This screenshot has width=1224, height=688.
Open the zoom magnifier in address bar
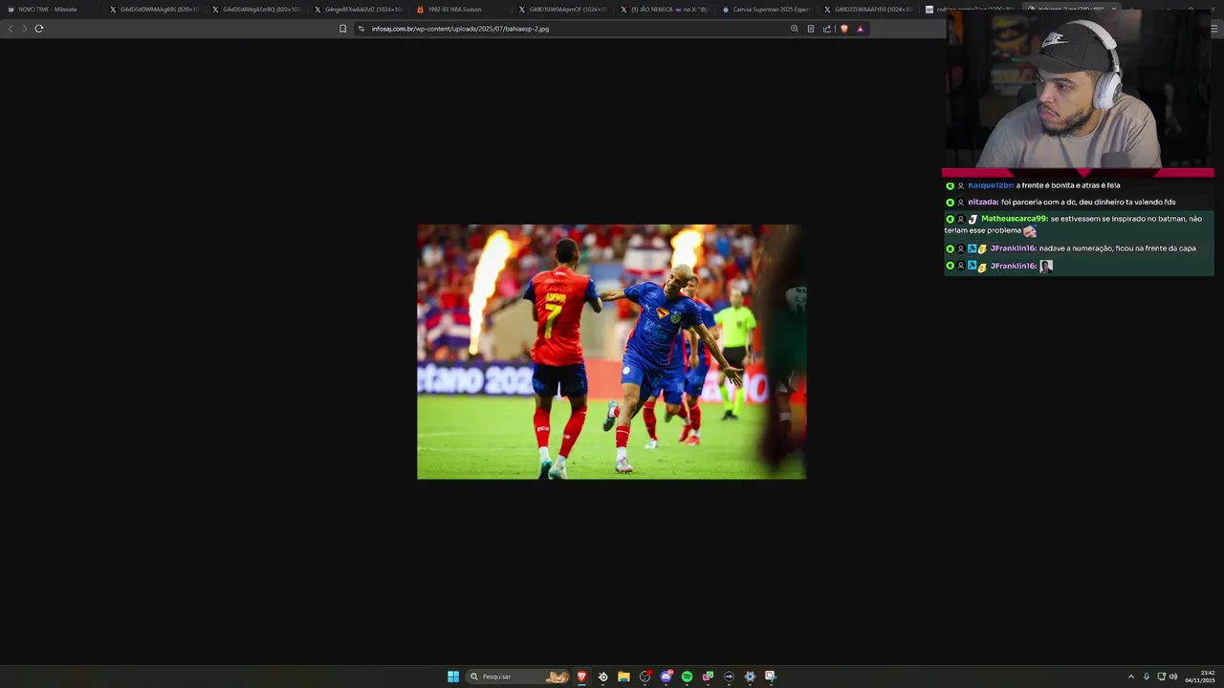pos(794,29)
